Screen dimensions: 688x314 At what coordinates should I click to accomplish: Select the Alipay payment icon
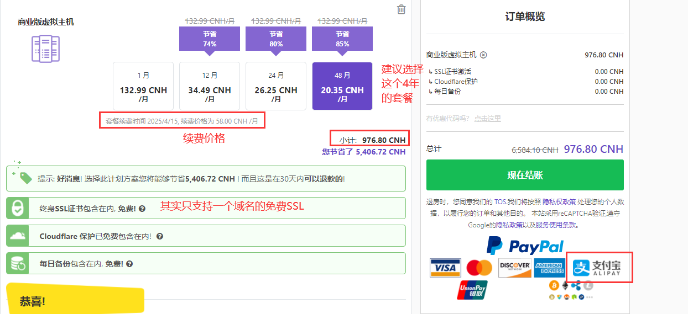point(597,268)
